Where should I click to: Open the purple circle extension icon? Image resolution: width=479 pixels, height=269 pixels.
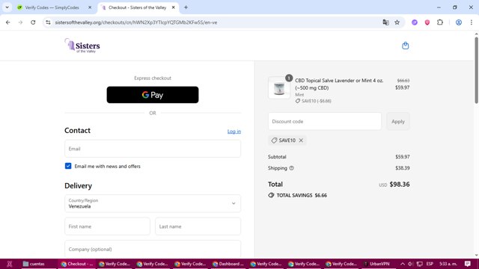click(x=415, y=22)
